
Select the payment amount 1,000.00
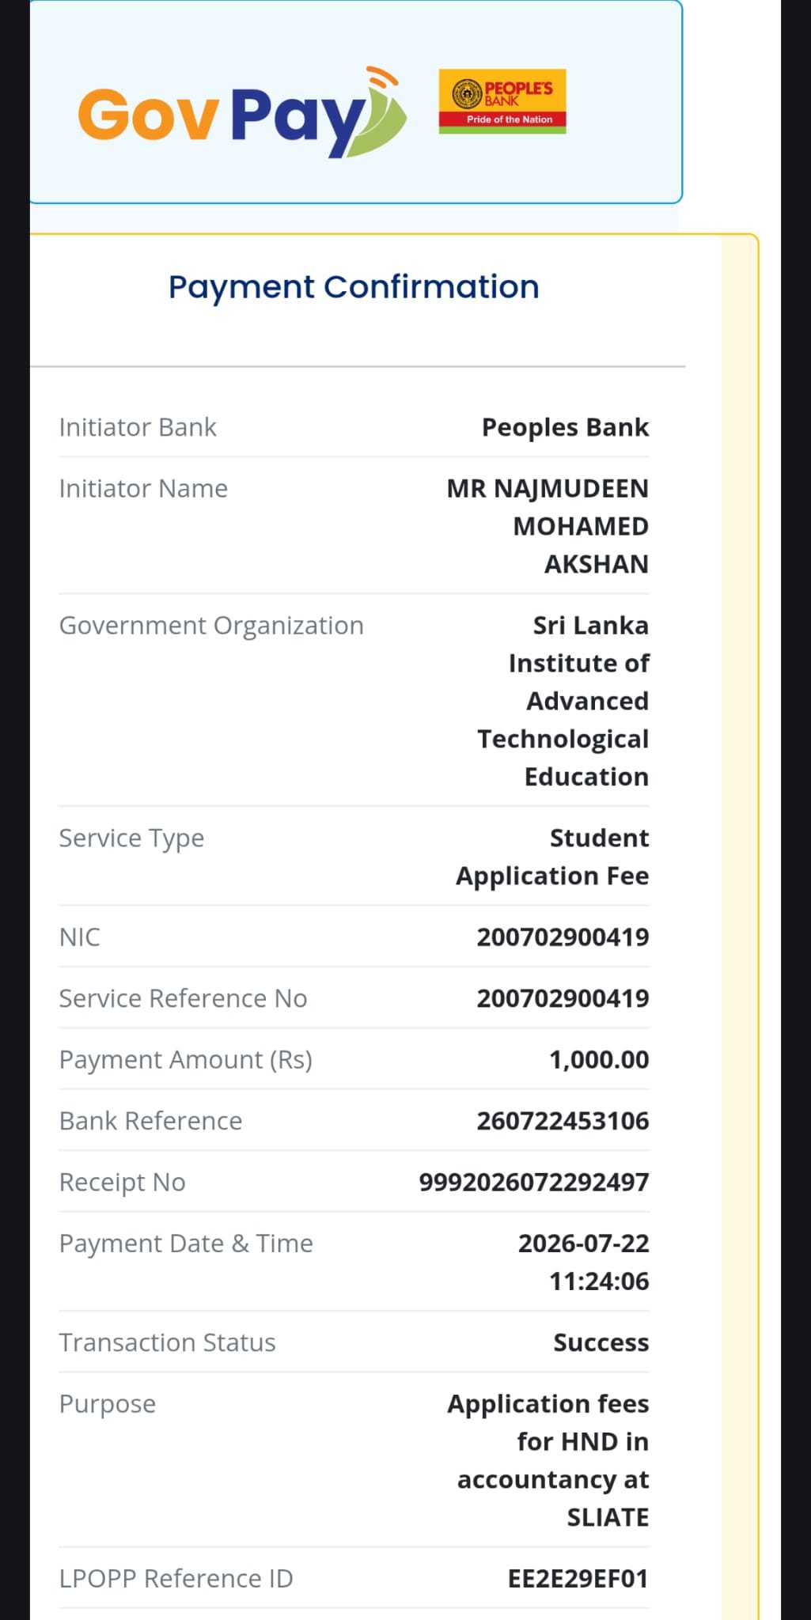click(599, 1060)
